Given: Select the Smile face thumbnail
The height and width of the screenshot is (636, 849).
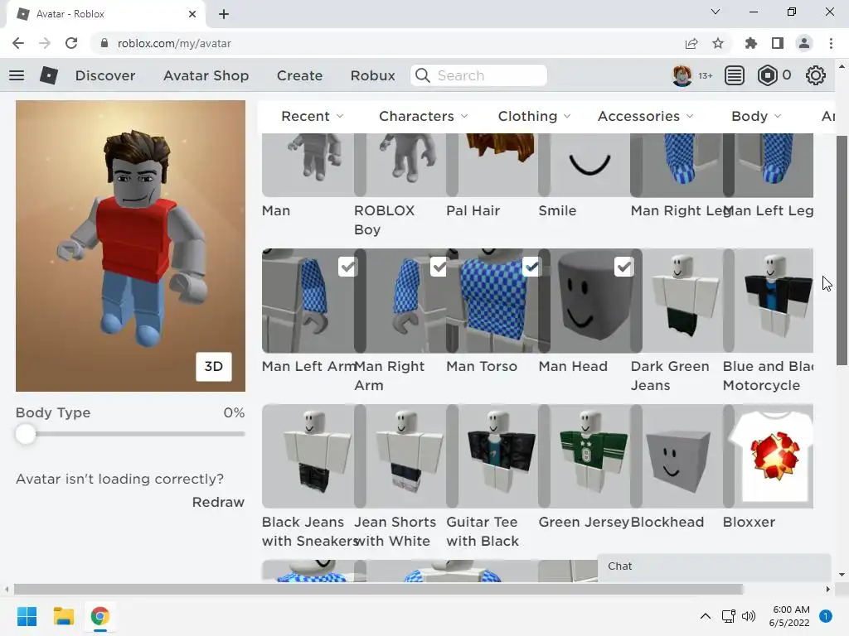Looking at the screenshot, I should 585,165.
